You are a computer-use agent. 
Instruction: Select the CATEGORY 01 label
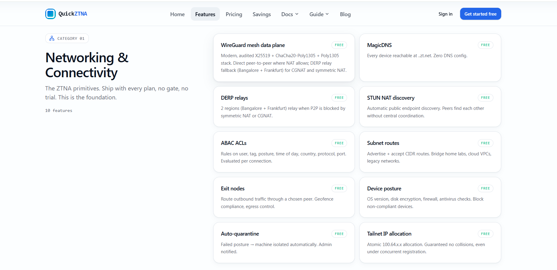point(71,39)
